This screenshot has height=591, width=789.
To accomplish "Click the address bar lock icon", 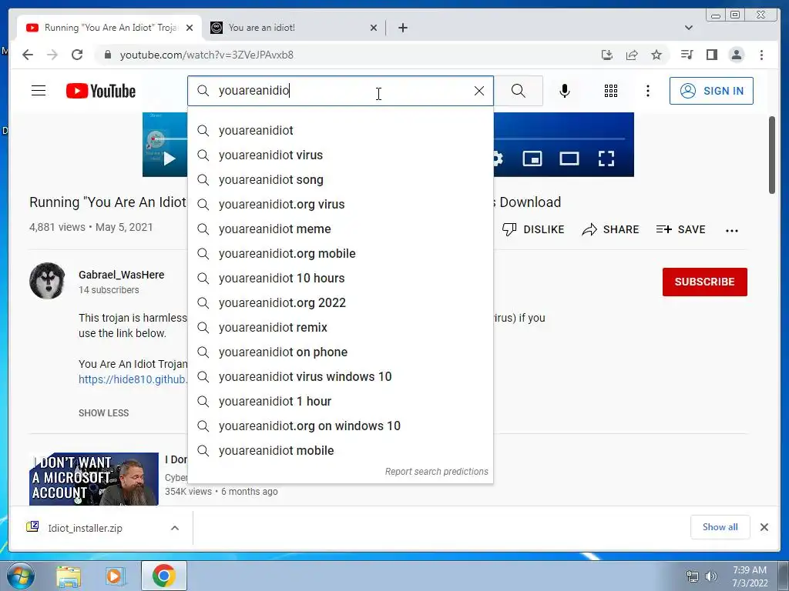I will click(108, 55).
